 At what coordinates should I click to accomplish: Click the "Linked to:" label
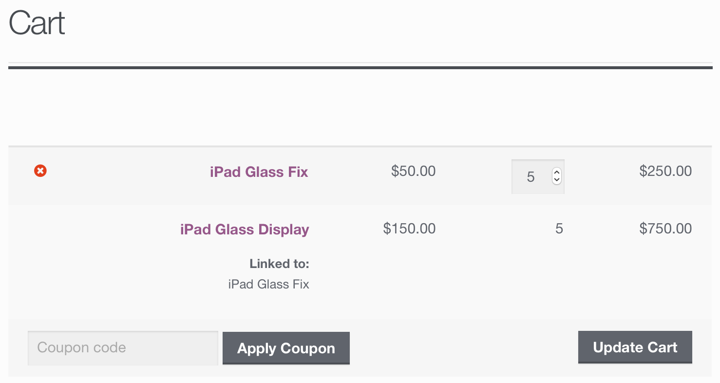(279, 264)
